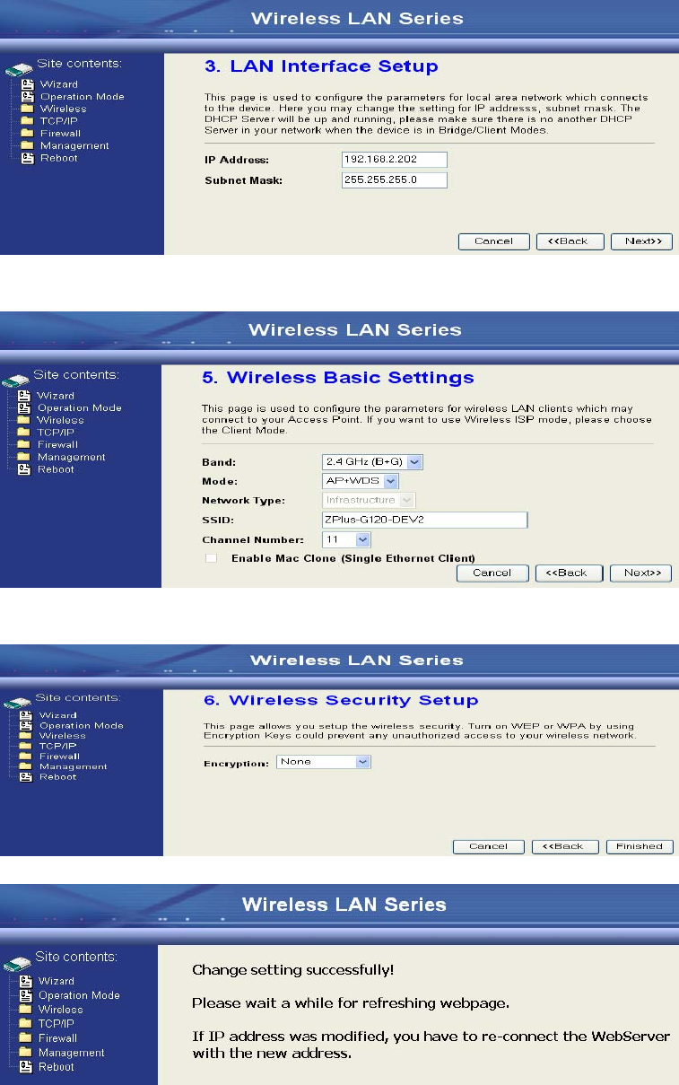The width and height of the screenshot is (679, 1085).
Task: Open Wizard page icon in LAN Interface Setup sidebar
Action: (27, 84)
